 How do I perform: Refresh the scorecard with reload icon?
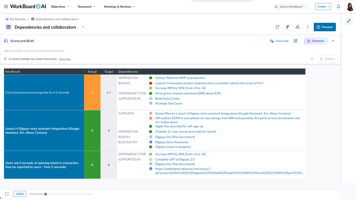coord(277,27)
